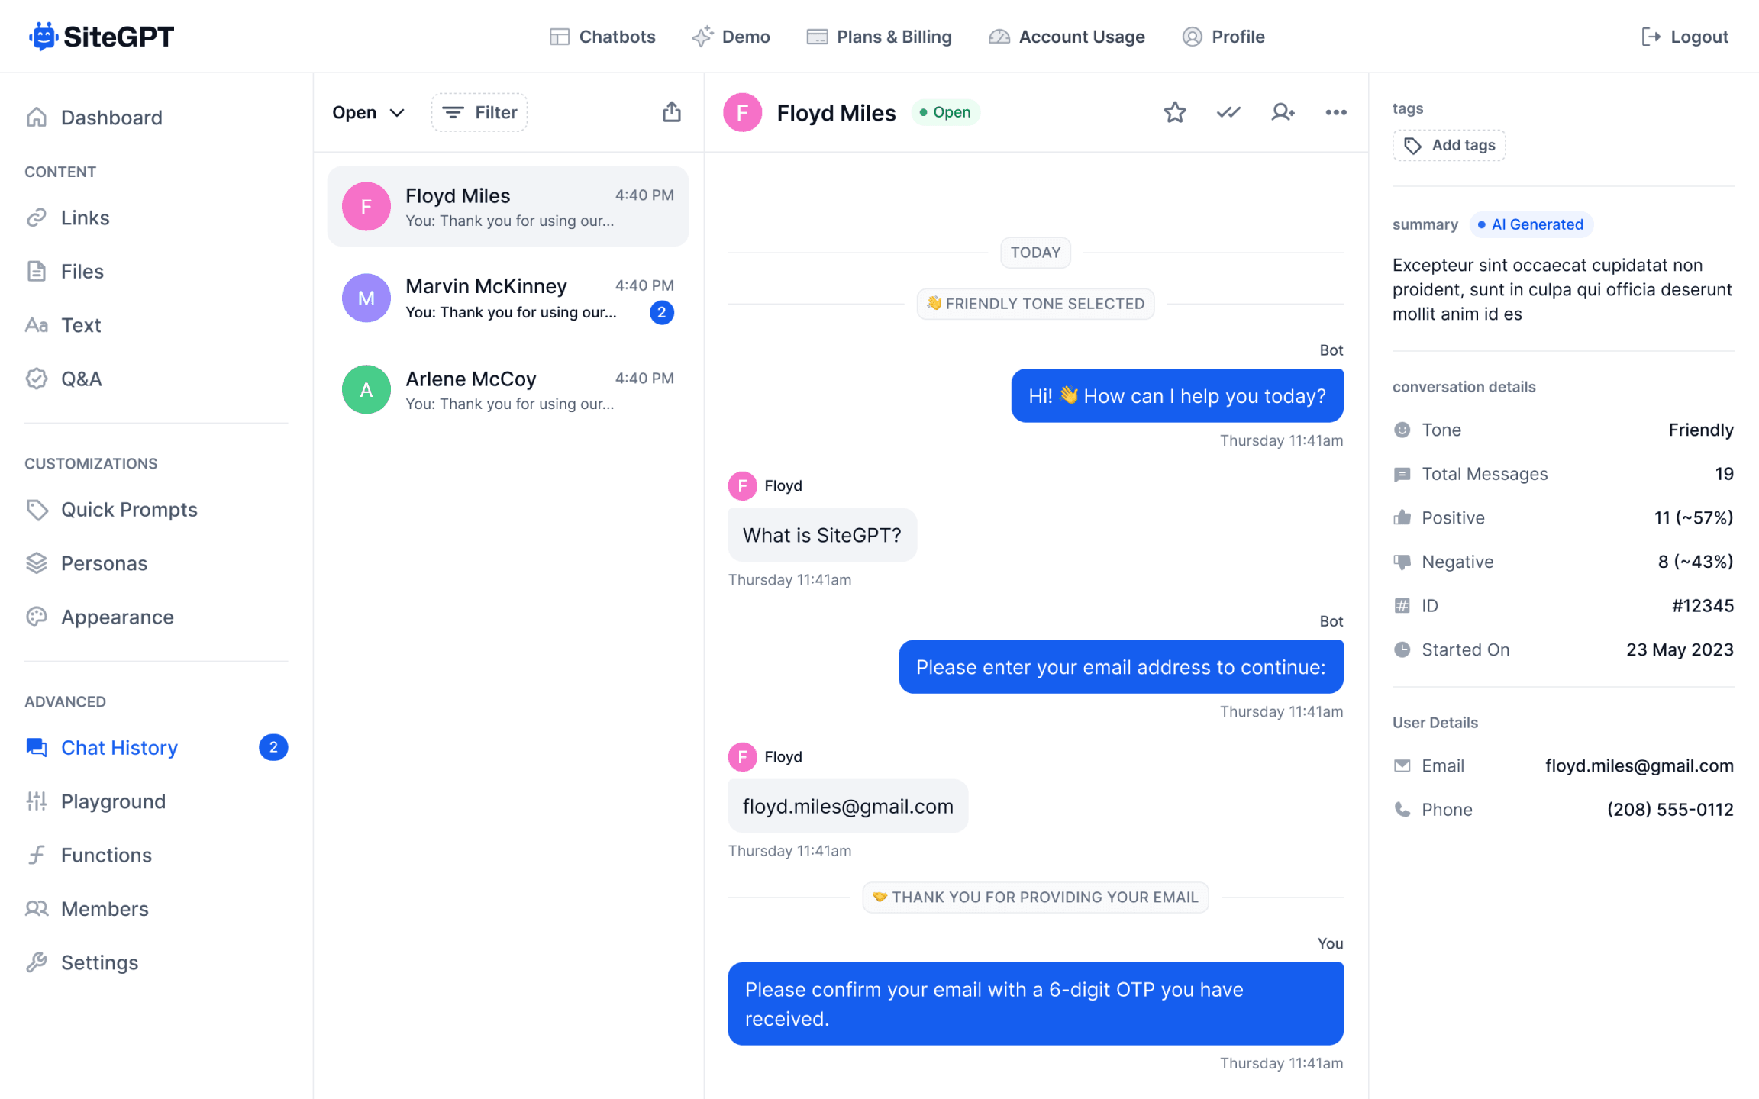Image resolution: width=1759 pixels, height=1099 pixels.
Task: Open the Account Usage page
Action: click(1067, 37)
